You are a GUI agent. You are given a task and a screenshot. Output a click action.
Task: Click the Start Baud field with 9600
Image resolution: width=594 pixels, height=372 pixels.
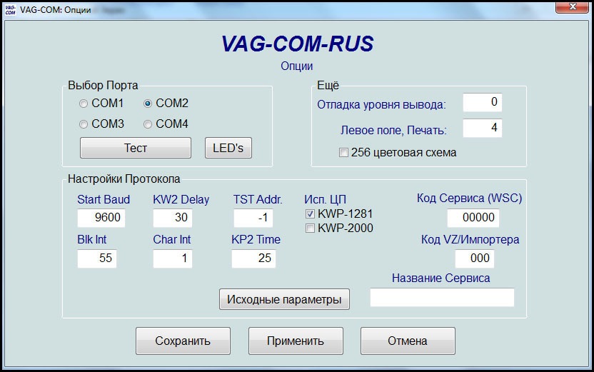coord(101,218)
